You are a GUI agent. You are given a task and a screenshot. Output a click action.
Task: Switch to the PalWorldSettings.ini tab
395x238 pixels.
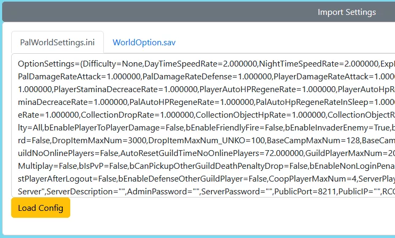click(57, 42)
